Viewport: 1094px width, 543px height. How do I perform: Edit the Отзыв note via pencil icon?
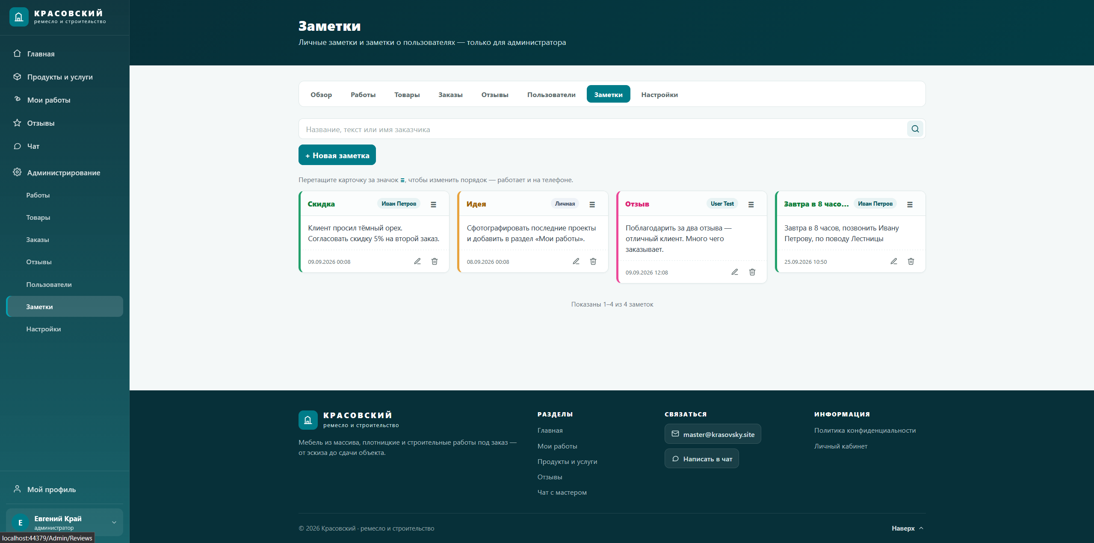click(735, 272)
